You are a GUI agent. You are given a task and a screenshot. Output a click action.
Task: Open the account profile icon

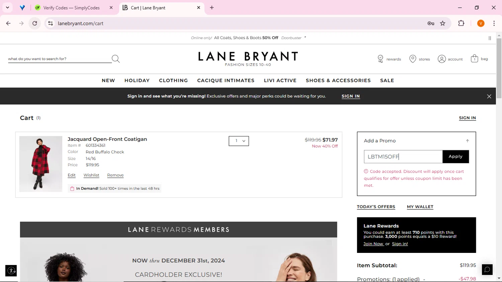click(x=442, y=59)
